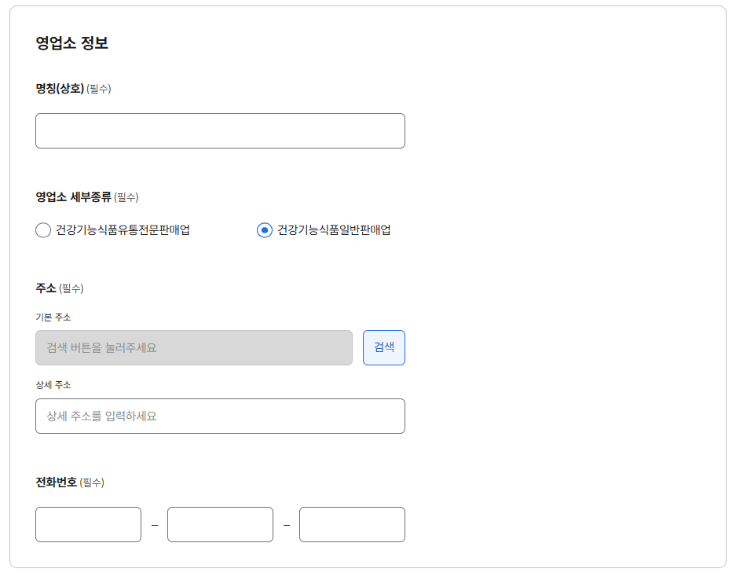This screenshot has width=736, height=576.
Task: Select 건강기능식품유통전문판매업 radio button
Action: tap(43, 230)
